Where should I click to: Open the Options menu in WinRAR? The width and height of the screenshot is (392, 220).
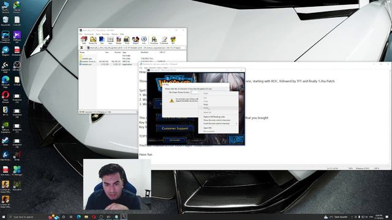115,34
